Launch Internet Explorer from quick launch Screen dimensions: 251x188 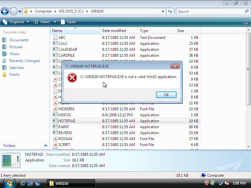pyautogui.click(x=23, y=183)
